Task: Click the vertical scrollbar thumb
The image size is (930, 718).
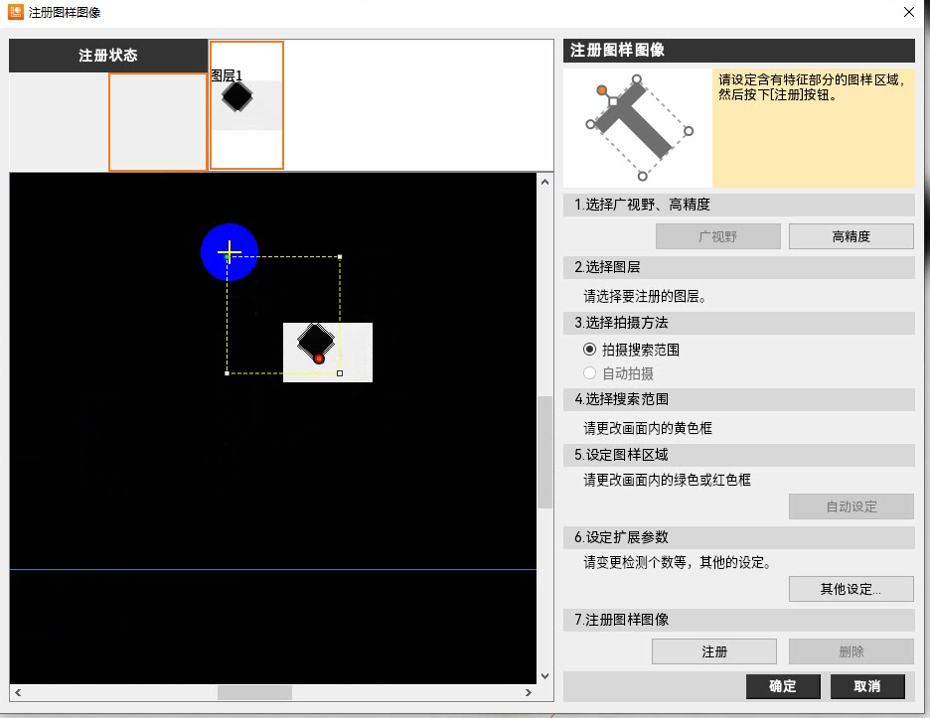Action: (545, 452)
